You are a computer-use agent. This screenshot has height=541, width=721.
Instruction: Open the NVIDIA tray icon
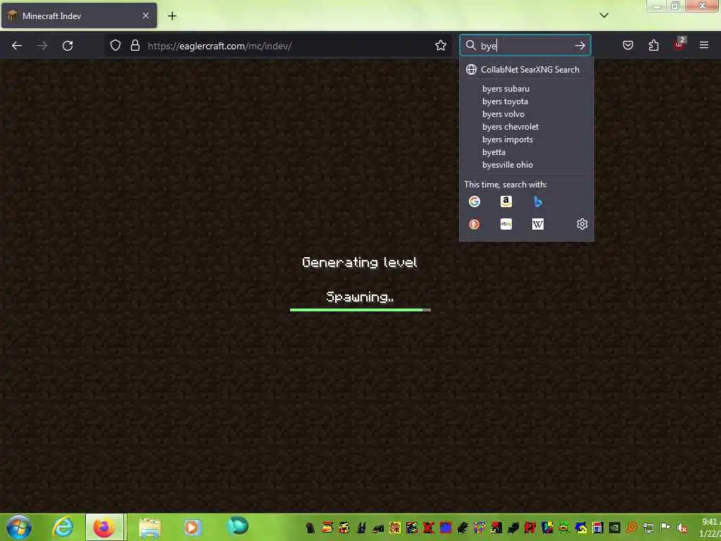pos(614,528)
